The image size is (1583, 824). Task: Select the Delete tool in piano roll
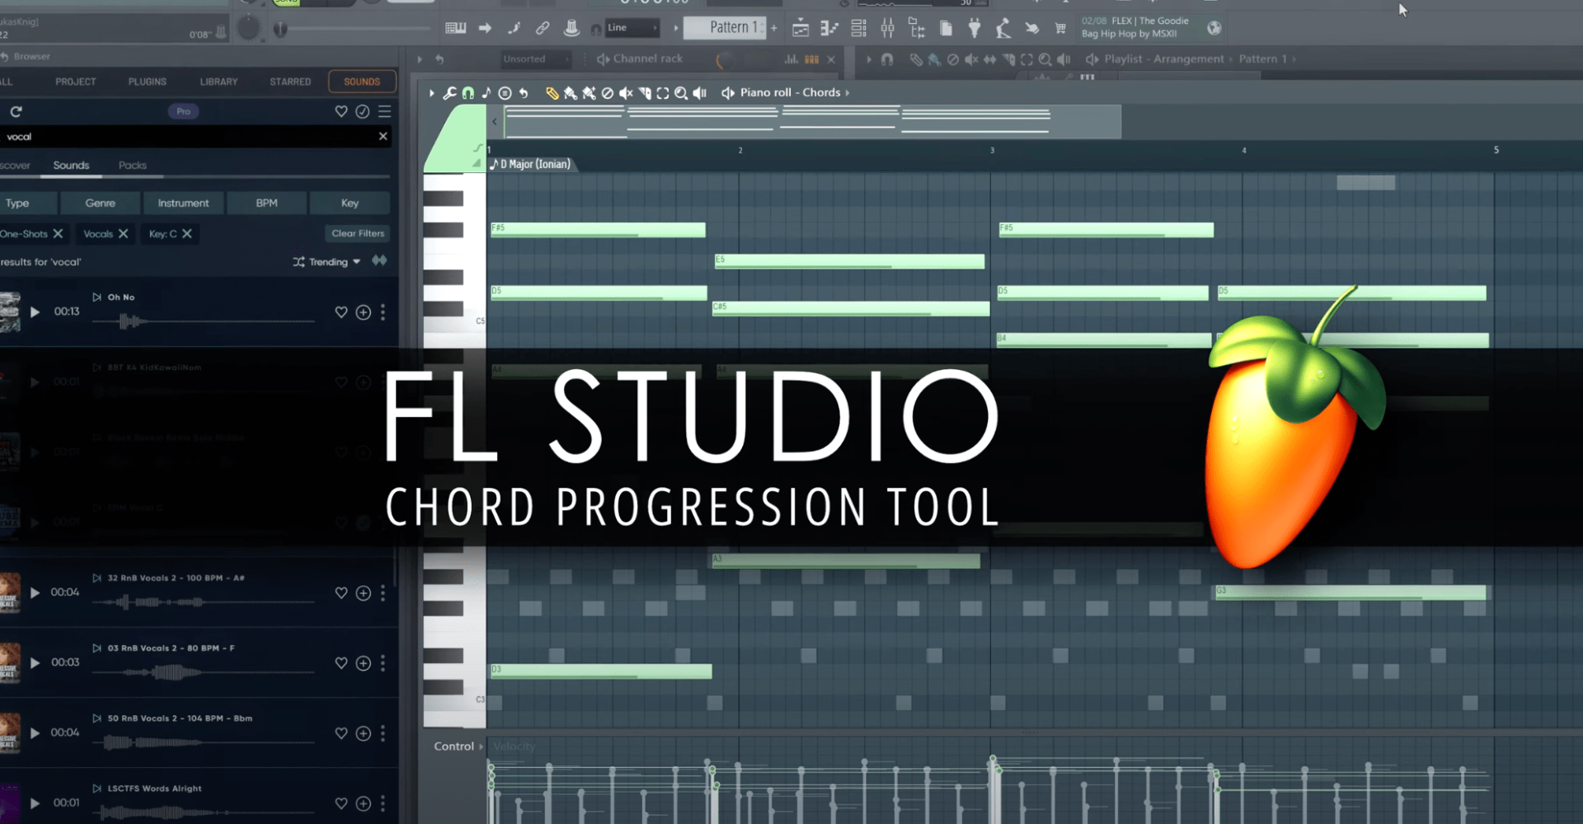608,93
